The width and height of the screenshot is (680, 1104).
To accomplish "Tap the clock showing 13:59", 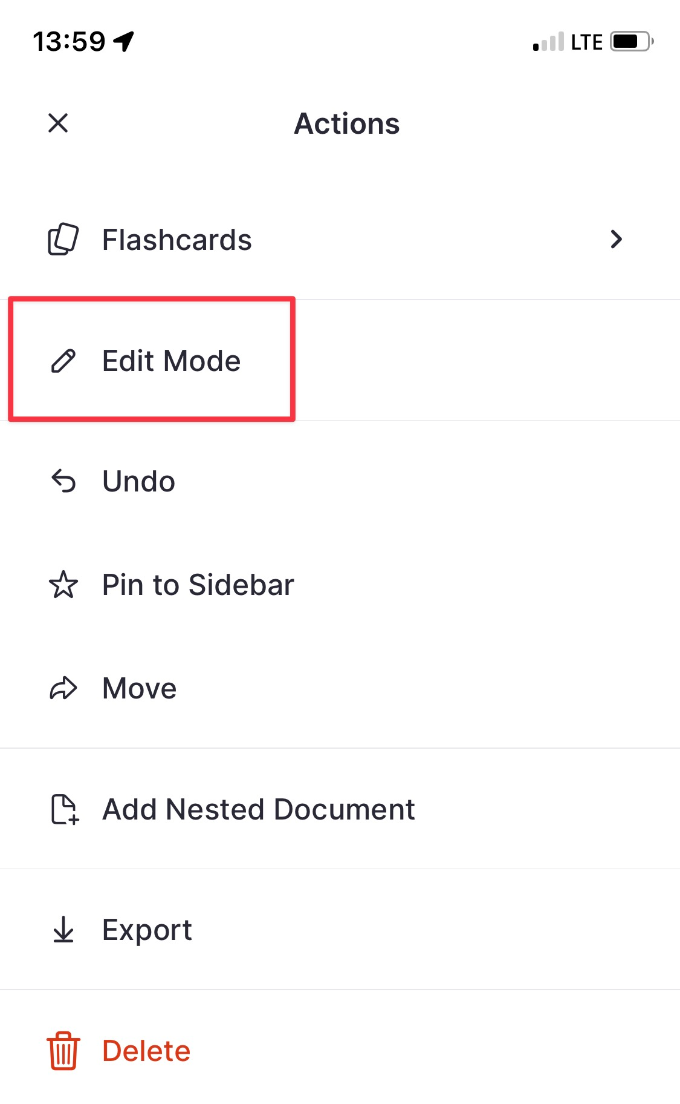I will (69, 42).
